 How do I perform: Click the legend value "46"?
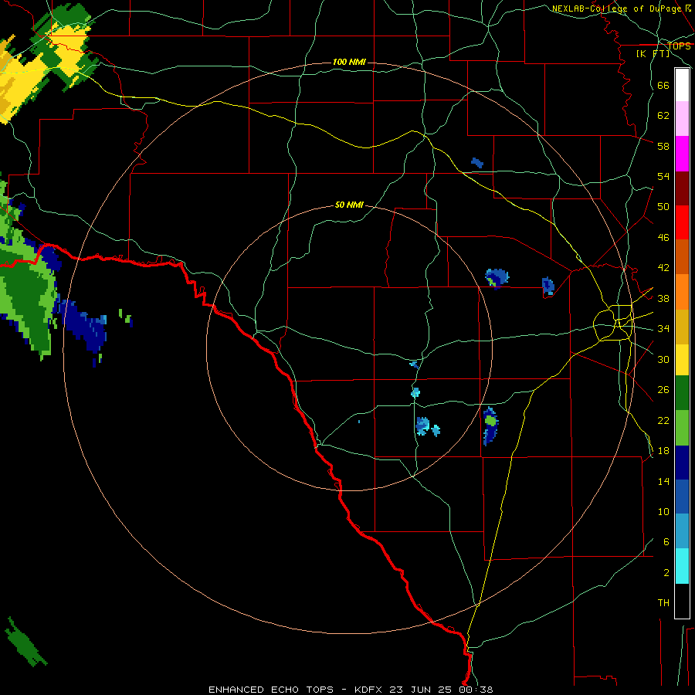click(x=663, y=238)
